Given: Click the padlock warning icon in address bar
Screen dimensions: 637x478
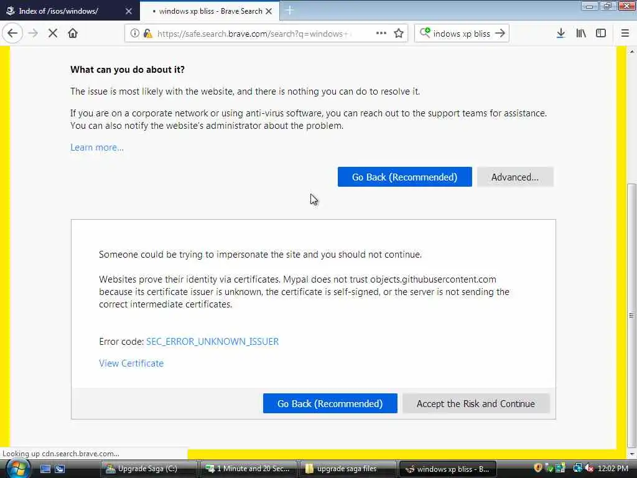Looking at the screenshot, I should click(148, 34).
